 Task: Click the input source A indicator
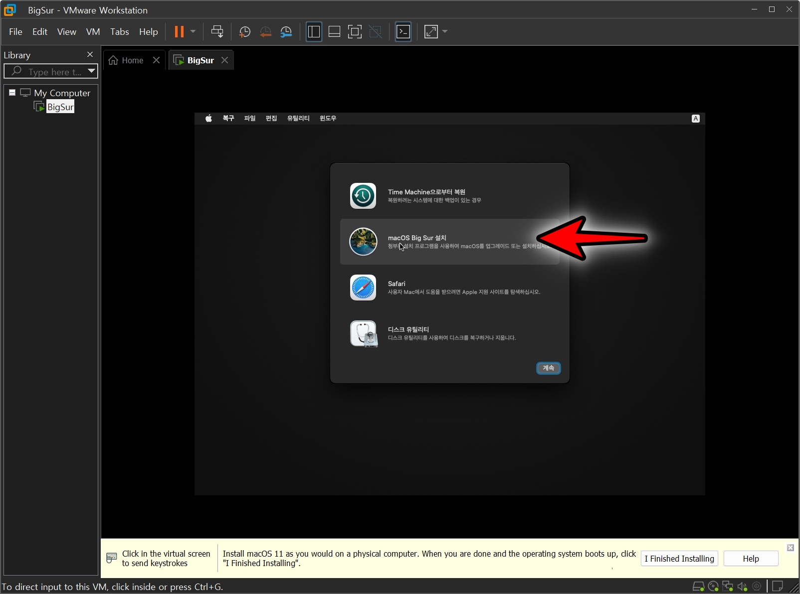696,119
